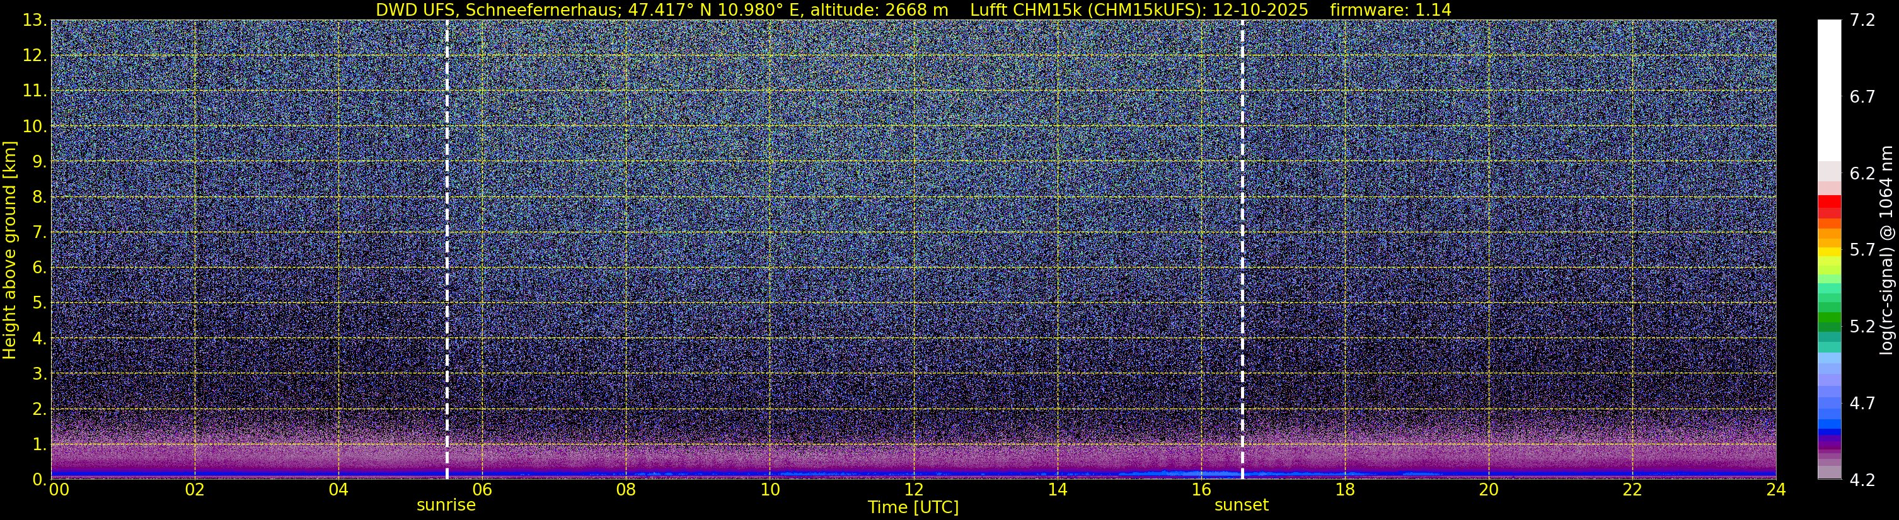Click the time axis tick label 04

(338, 490)
